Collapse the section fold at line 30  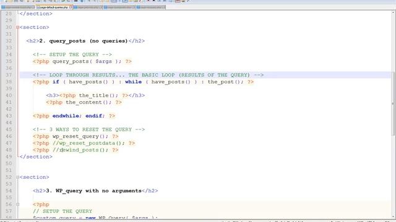pyautogui.click(x=18, y=27)
